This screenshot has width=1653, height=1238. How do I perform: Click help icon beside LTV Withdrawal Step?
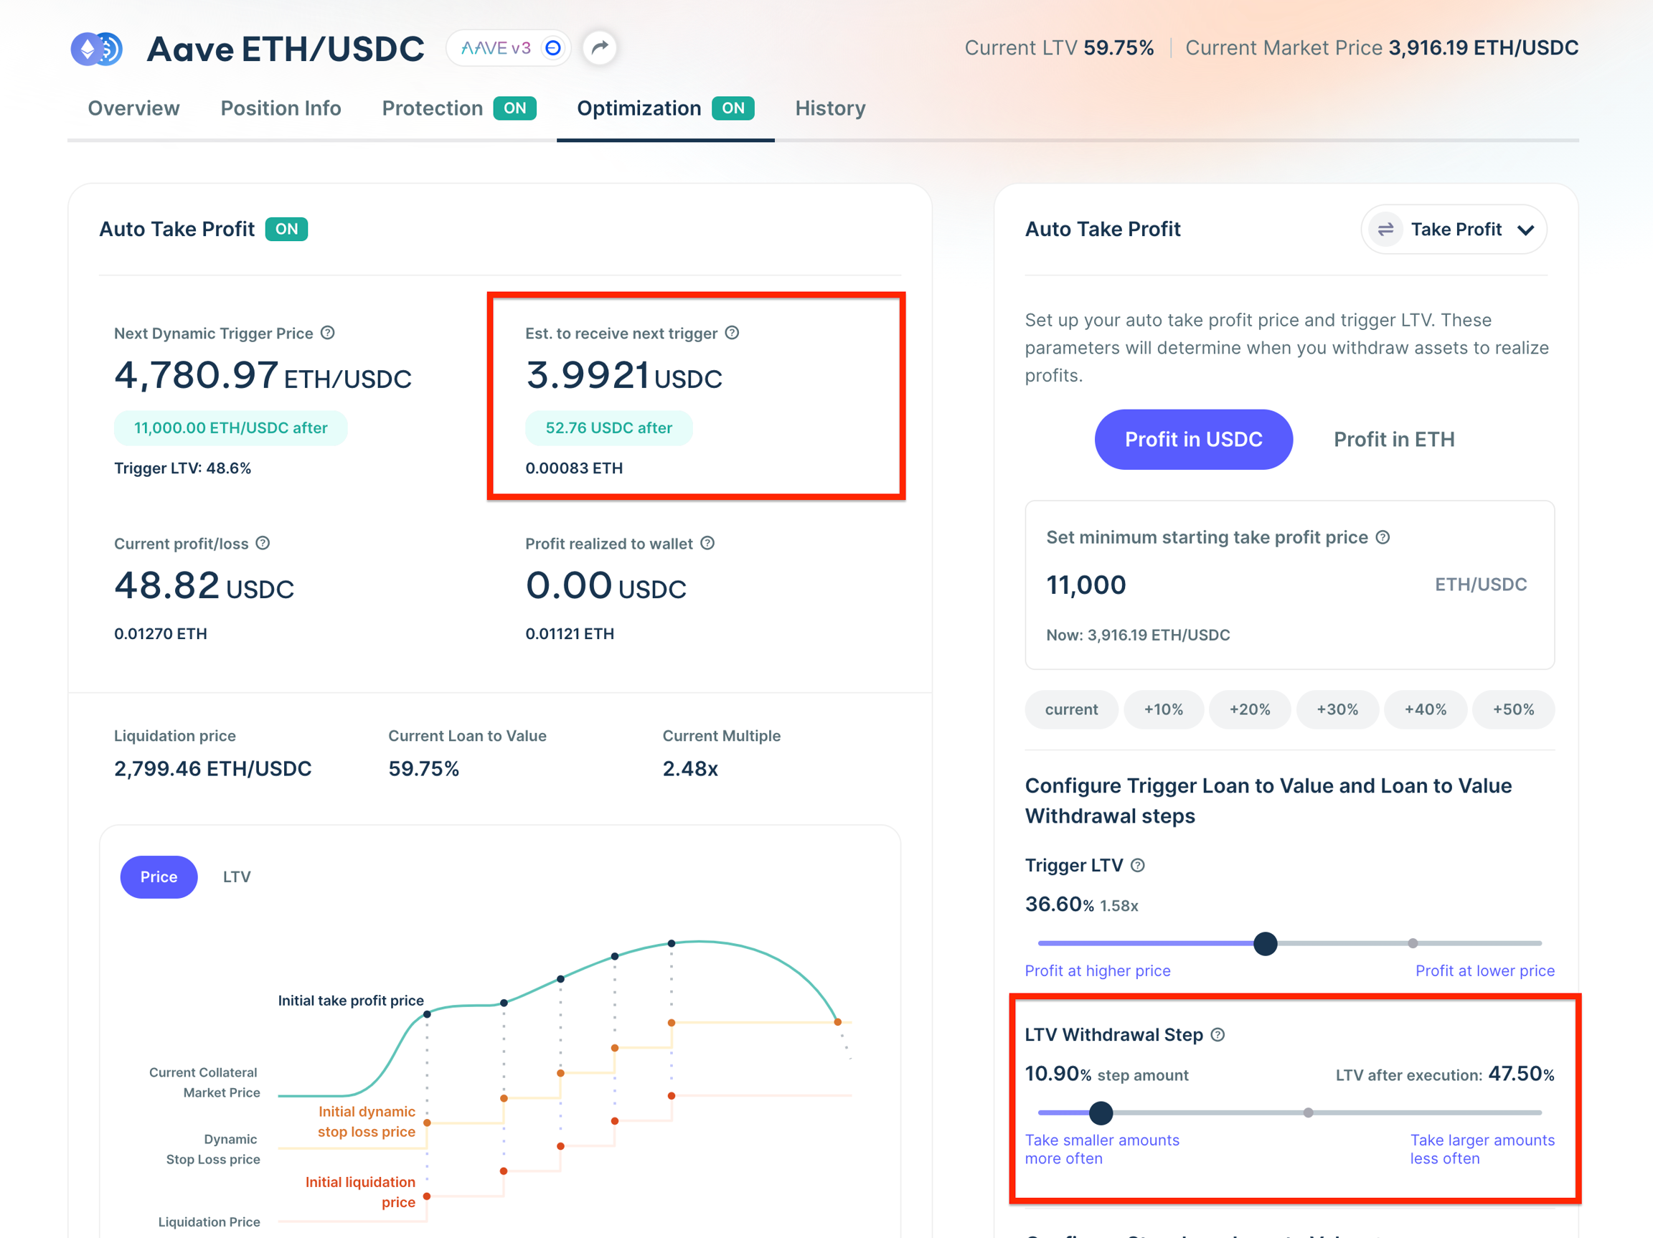(x=1218, y=1035)
